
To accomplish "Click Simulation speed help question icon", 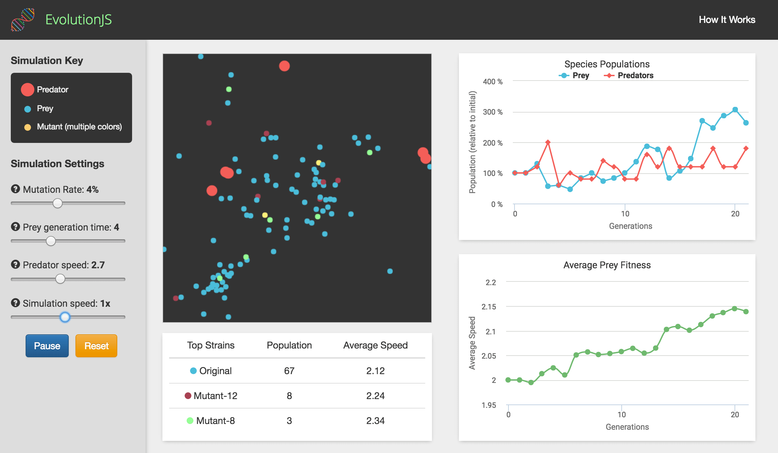I will [x=15, y=303].
